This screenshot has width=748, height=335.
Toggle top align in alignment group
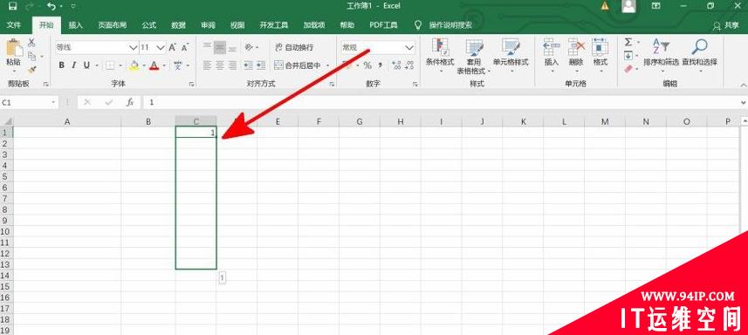[207, 47]
